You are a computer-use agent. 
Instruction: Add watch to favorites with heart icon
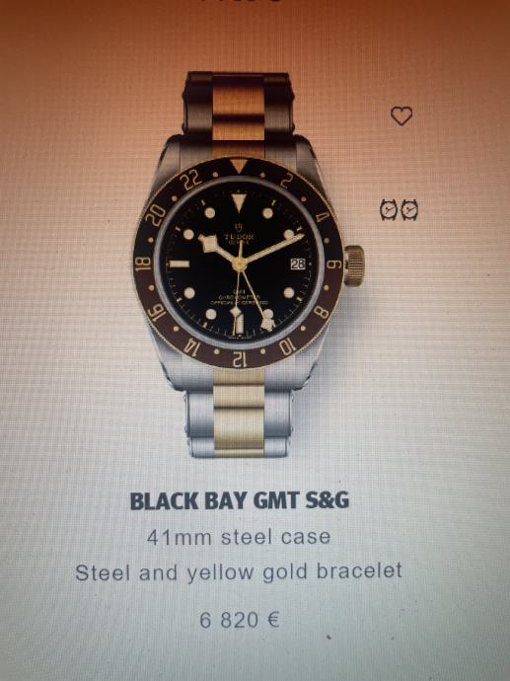[x=401, y=115]
